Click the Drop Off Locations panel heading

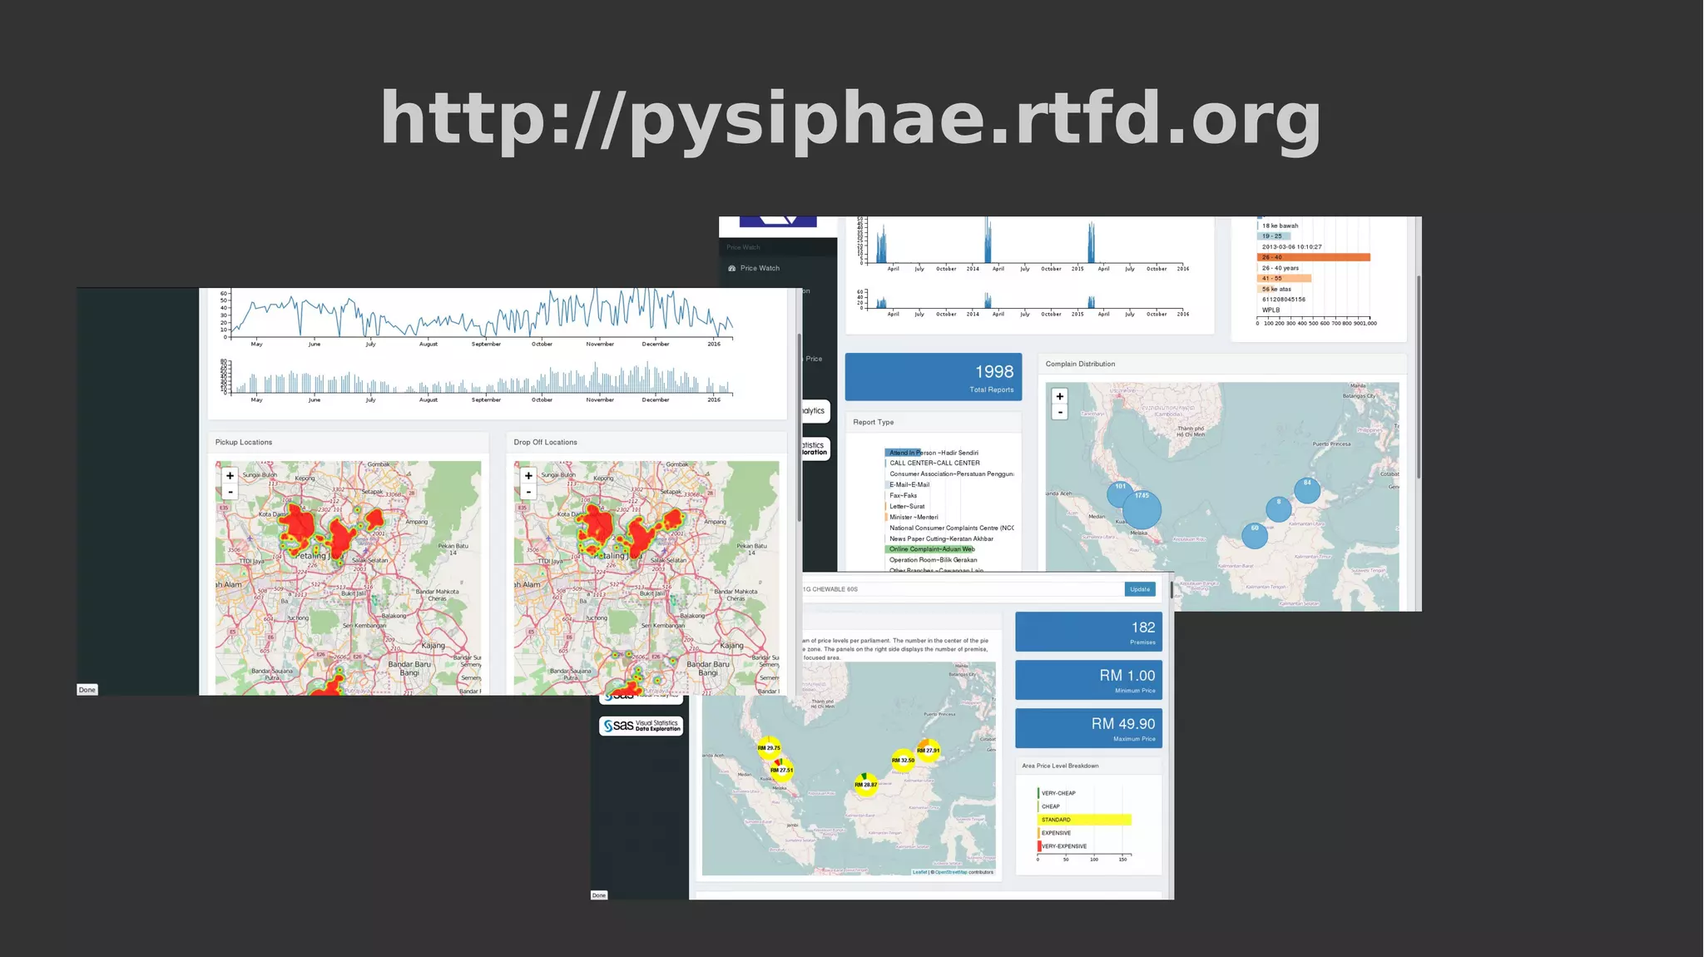click(x=545, y=442)
